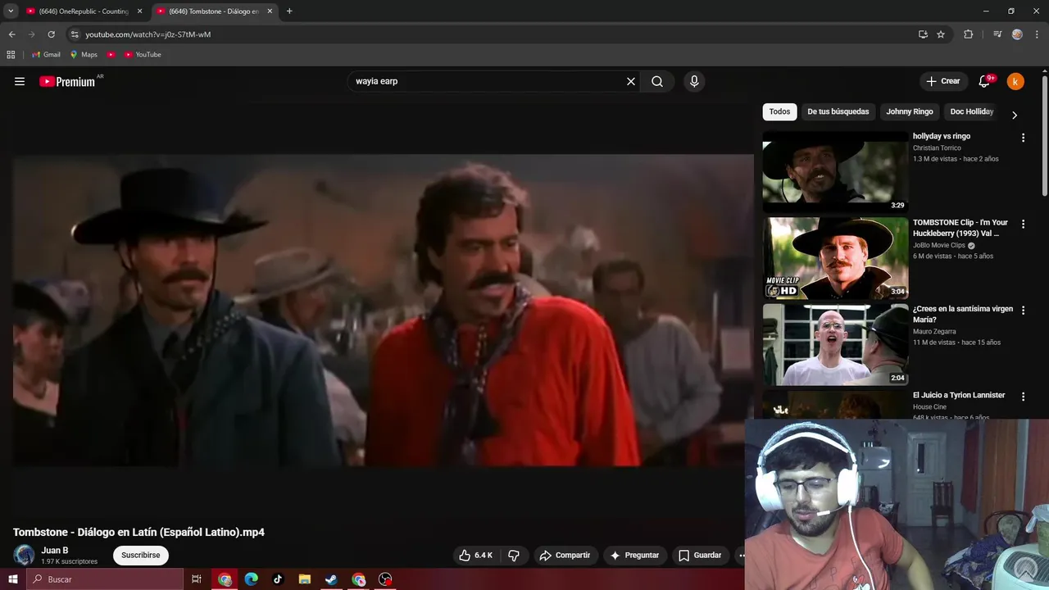Viewport: 1049px width, 590px height.
Task: Show more filter chips with right chevron
Action: [x=1015, y=115]
